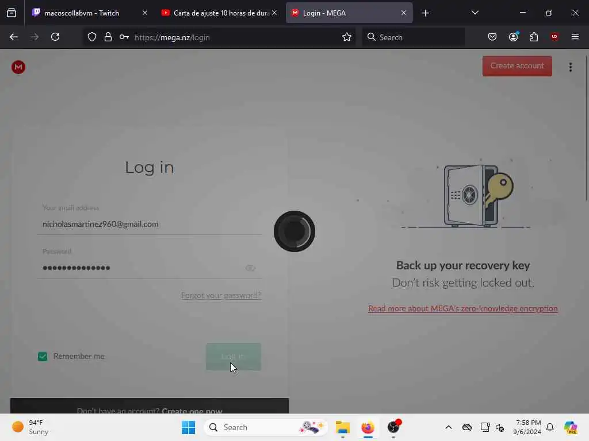Open Firefox account icon

[514, 37]
